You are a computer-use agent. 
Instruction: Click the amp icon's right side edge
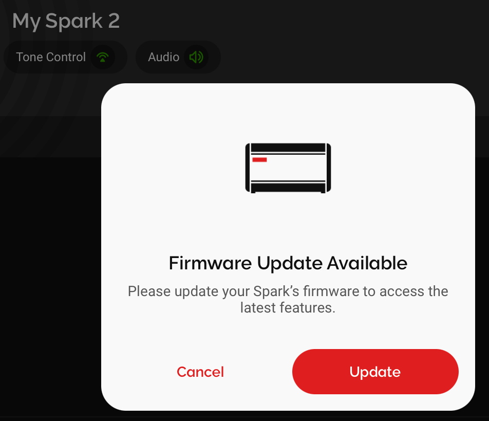click(x=329, y=168)
